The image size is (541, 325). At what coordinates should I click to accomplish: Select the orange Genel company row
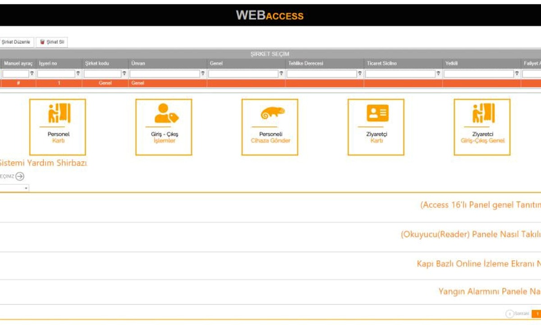tap(270, 83)
